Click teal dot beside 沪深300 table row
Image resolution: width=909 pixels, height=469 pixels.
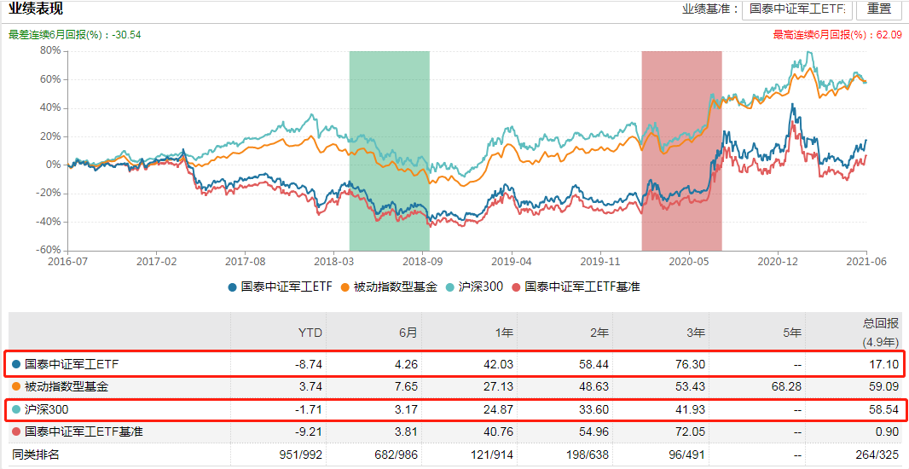(x=16, y=409)
